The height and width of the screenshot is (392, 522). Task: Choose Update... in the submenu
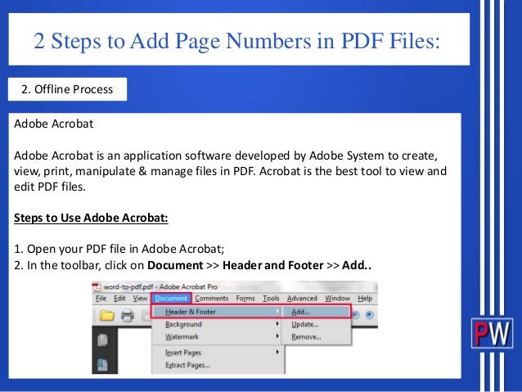click(317, 324)
